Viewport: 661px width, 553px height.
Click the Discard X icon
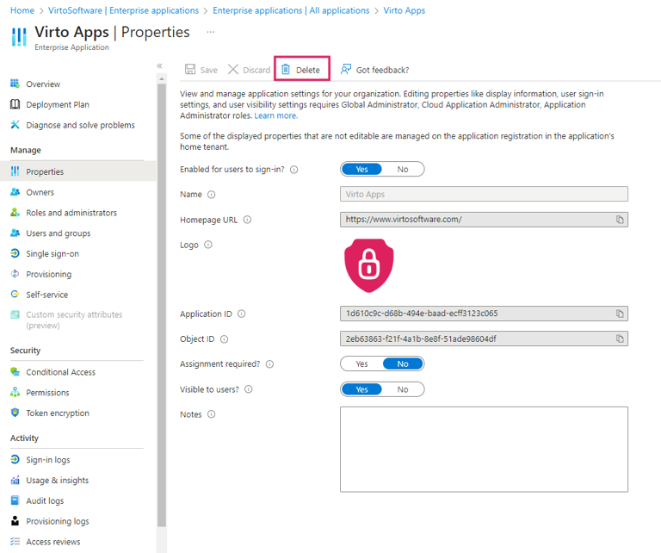233,69
